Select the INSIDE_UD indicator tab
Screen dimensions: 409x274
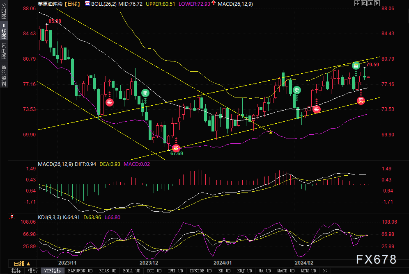click(200, 271)
